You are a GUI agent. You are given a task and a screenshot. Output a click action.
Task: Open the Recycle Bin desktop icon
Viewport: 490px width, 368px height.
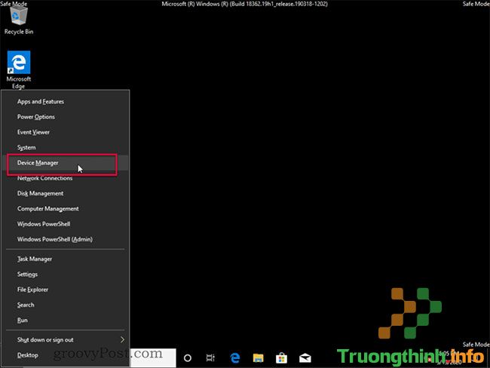click(19, 20)
